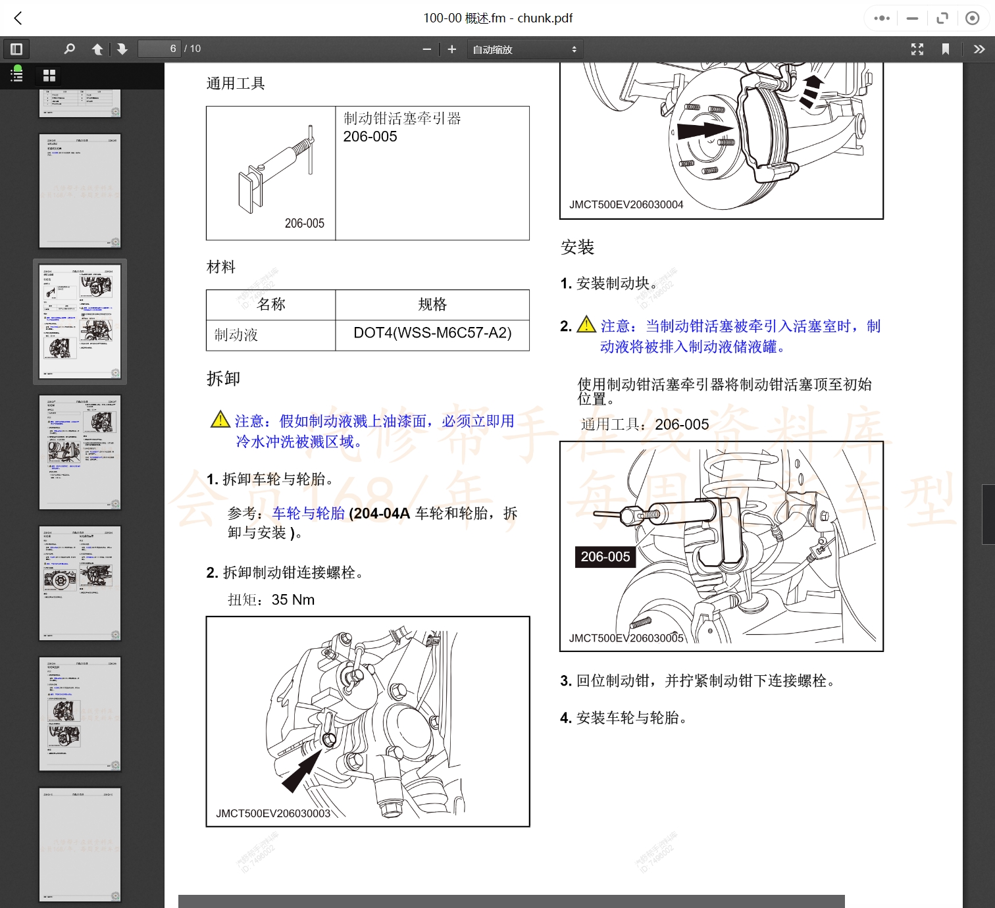995x908 pixels.
Task: Open the more options menu
Action: point(881,18)
